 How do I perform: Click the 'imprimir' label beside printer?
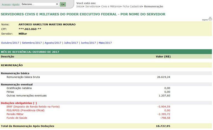[205, 20]
